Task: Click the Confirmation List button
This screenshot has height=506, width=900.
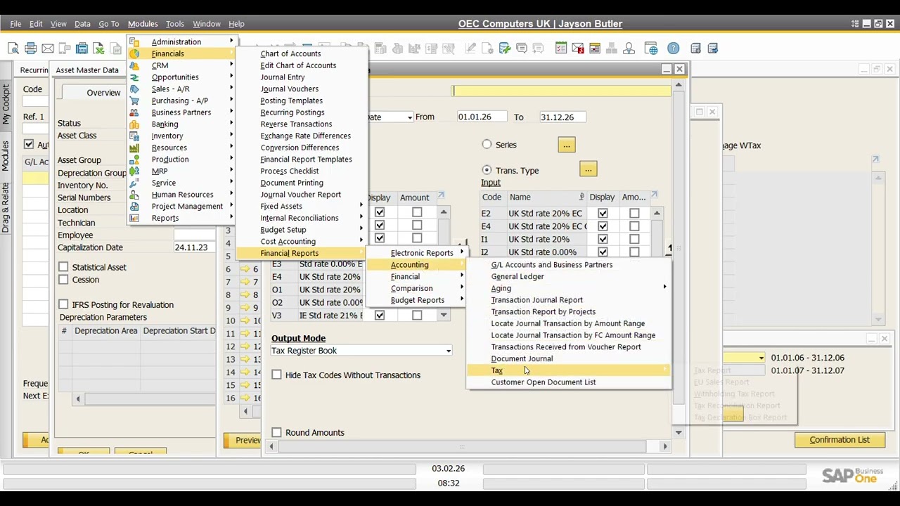Action: pos(840,440)
